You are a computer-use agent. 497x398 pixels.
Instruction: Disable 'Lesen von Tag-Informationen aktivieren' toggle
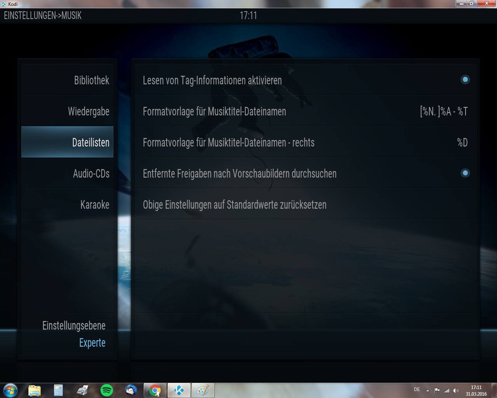[465, 80]
